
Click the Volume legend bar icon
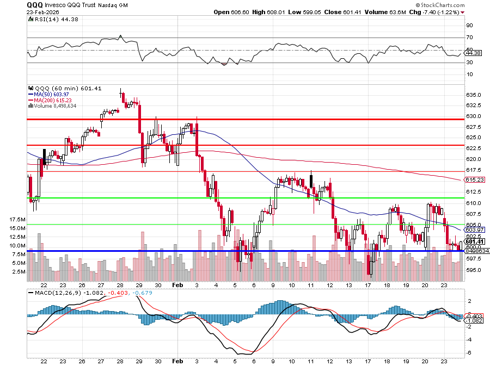point(30,106)
